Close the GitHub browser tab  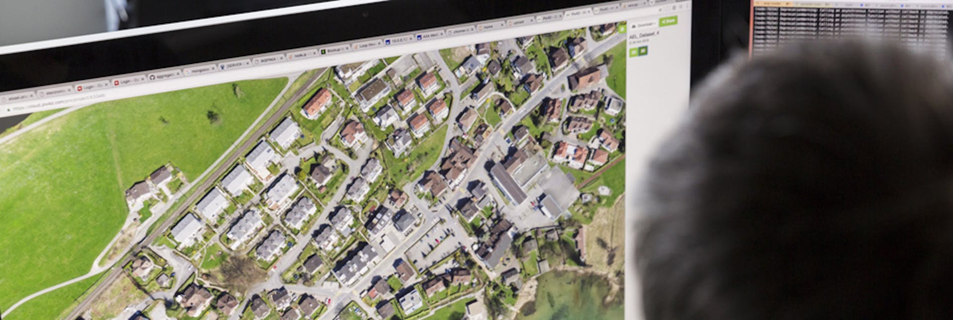177,73
